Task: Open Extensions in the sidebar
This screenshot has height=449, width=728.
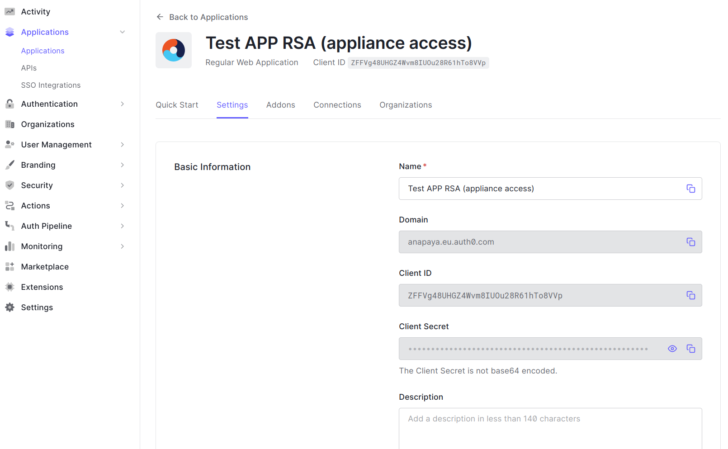Action: tap(42, 287)
